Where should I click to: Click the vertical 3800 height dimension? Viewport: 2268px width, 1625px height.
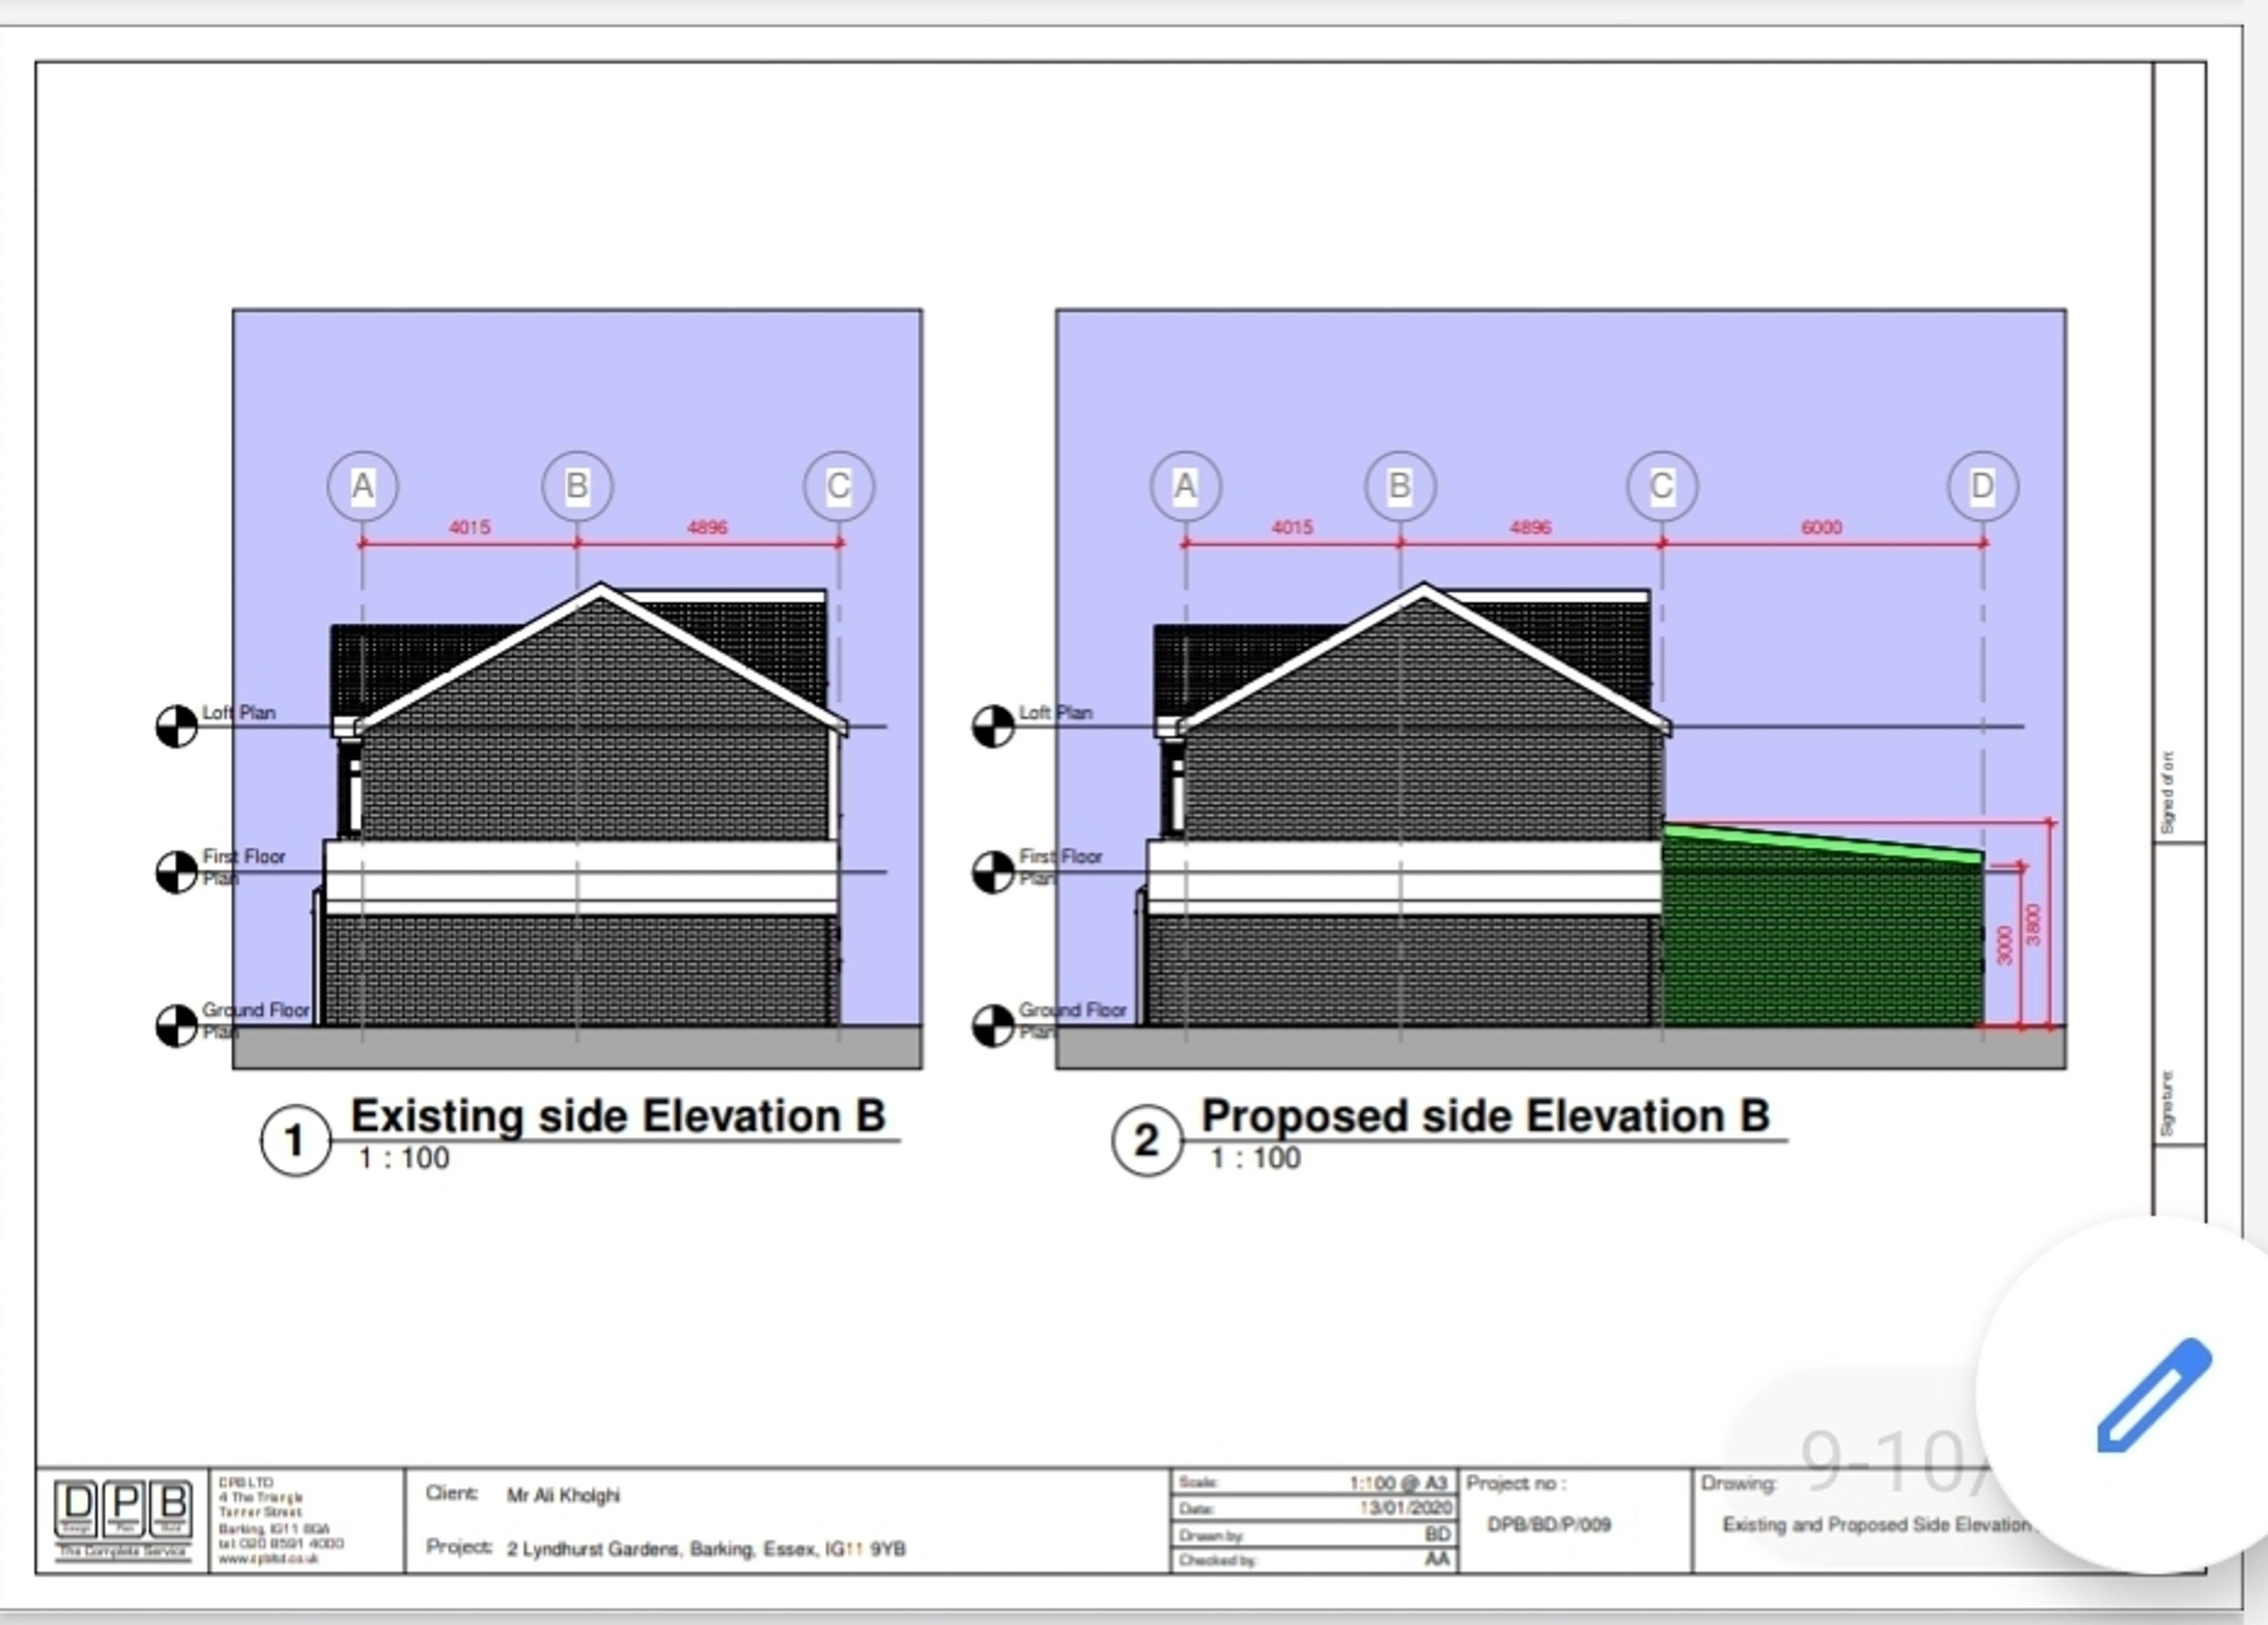point(2032,924)
